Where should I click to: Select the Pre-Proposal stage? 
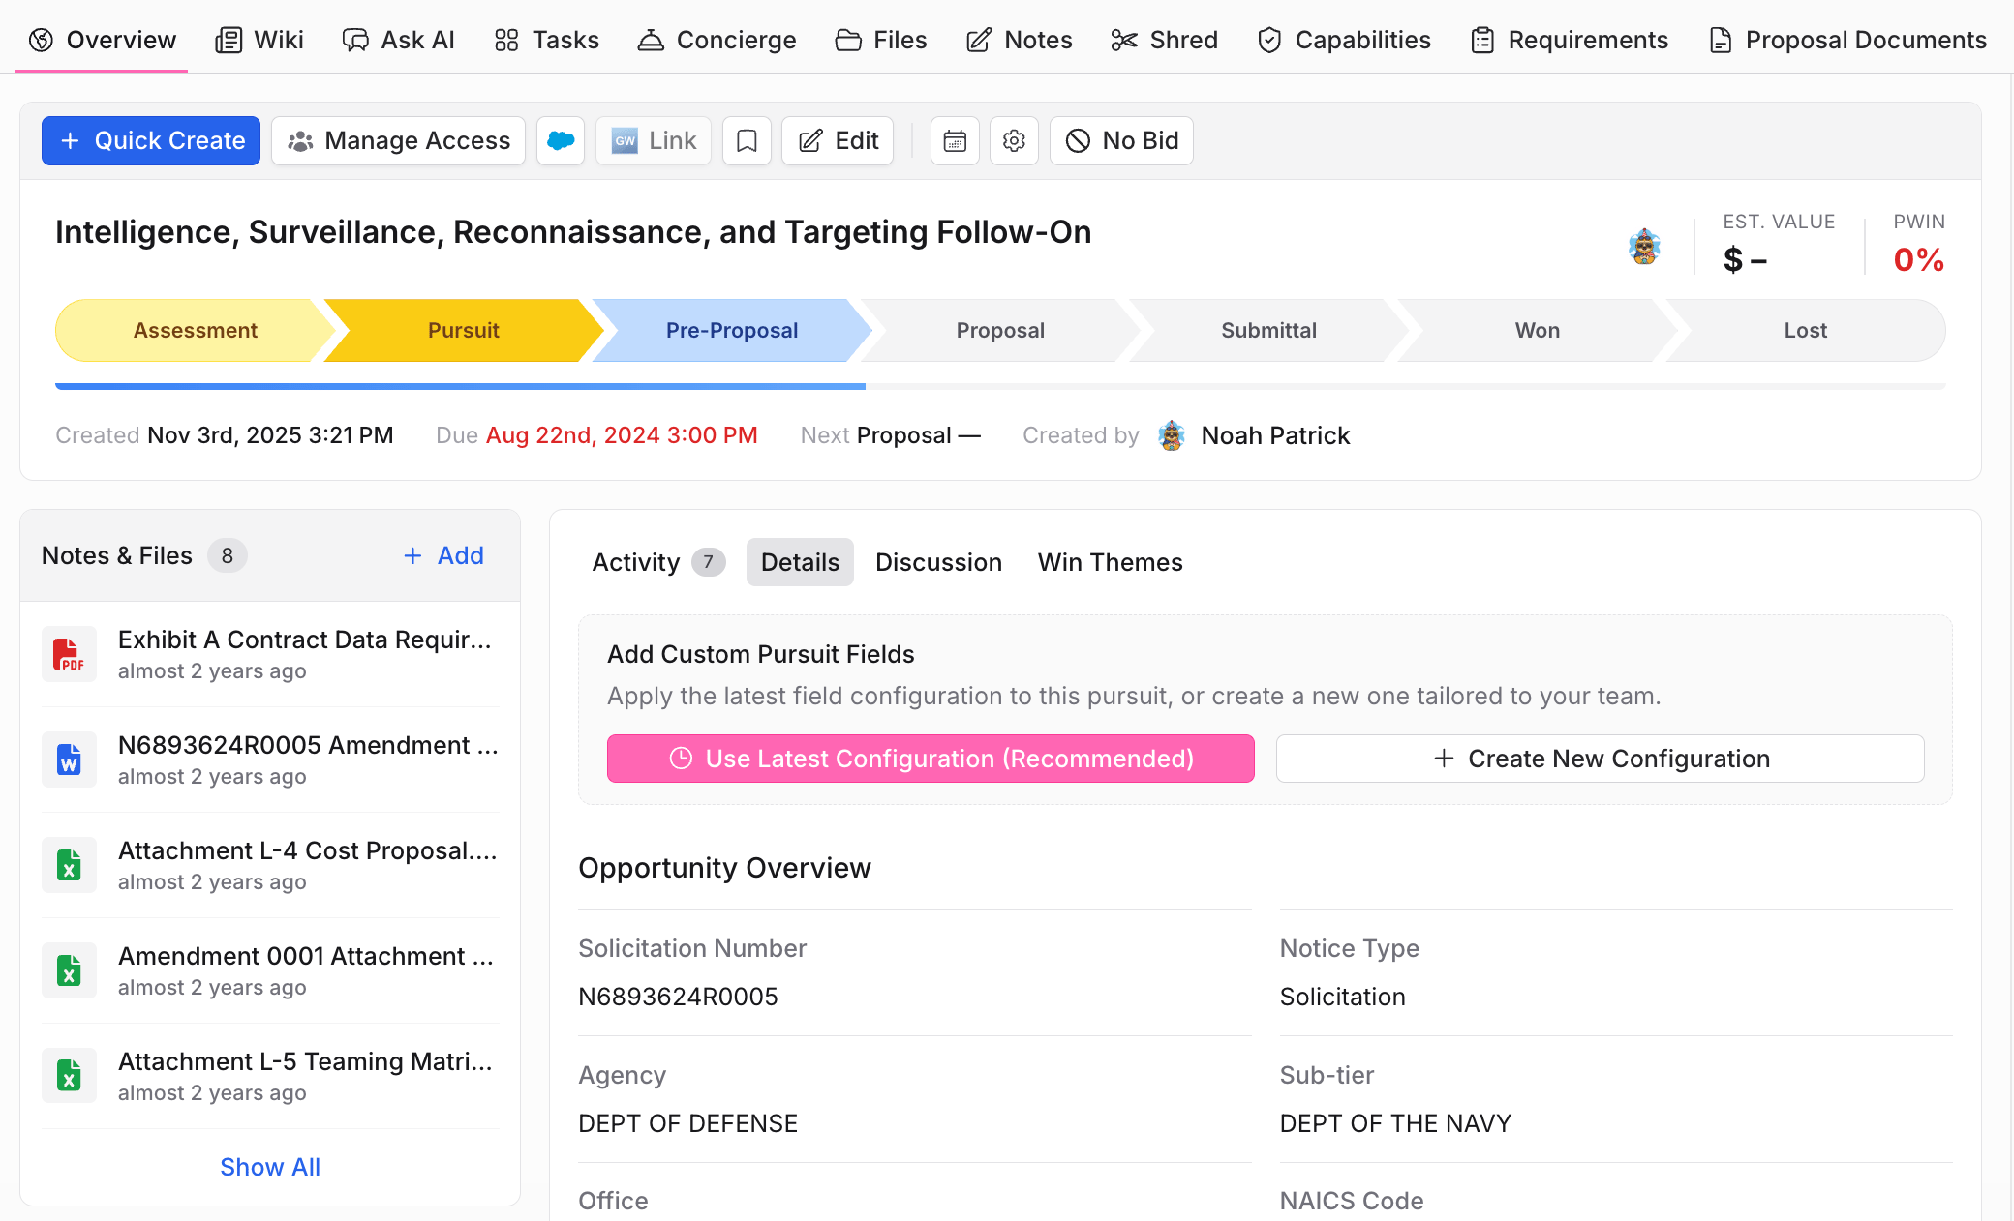(732, 331)
